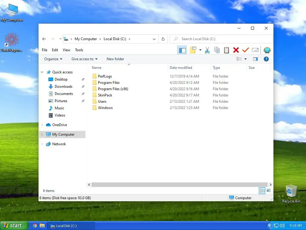The image size is (306, 230).
Task: Click the folder options toolbar icon
Action: (193, 50)
